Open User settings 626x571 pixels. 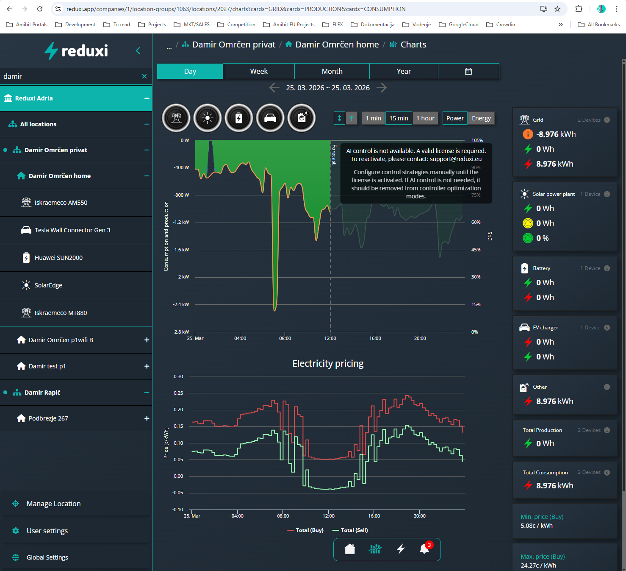click(x=76, y=531)
